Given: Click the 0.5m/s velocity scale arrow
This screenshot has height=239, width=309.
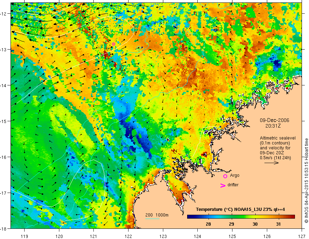Looking at the screenshot, I should (x=271, y=163).
